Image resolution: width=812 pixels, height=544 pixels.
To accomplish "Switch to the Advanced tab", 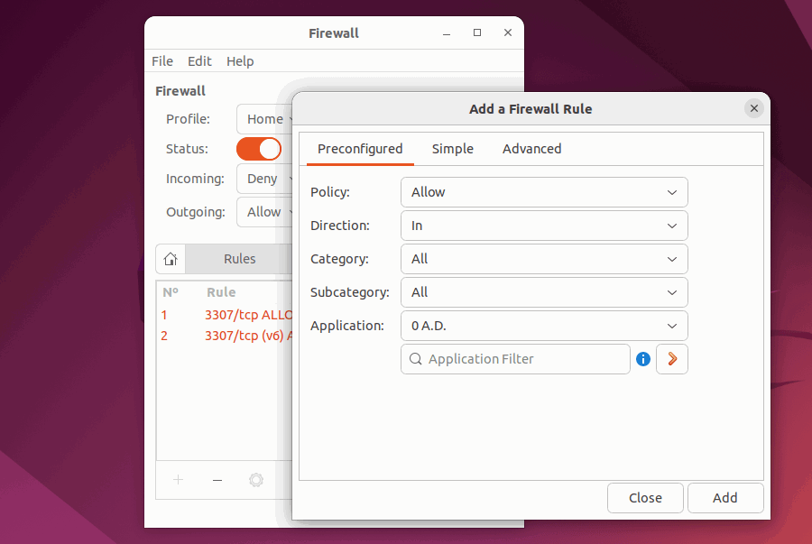I will 531,149.
